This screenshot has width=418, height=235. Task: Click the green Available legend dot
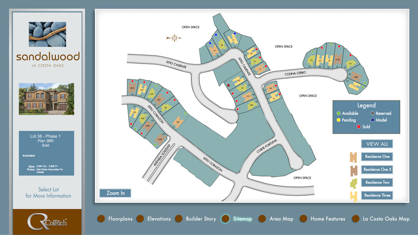[x=338, y=113]
